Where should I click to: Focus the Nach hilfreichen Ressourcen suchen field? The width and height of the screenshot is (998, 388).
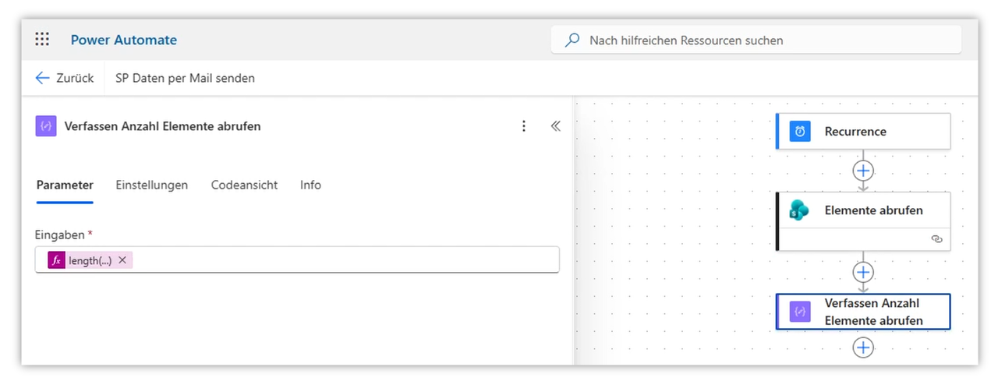(x=756, y=40)
